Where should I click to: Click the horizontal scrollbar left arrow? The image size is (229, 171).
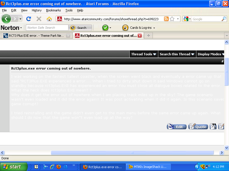(2, 152)
